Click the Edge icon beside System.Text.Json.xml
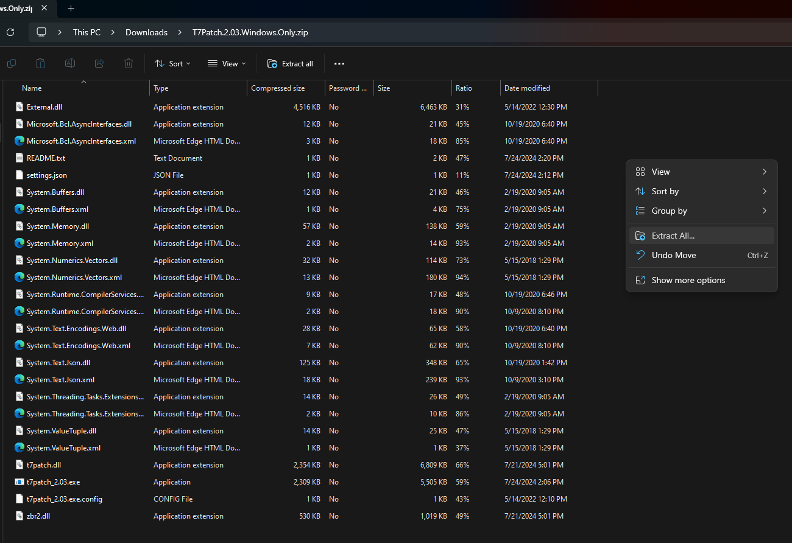The image size is (792, 543). point(19,379)
